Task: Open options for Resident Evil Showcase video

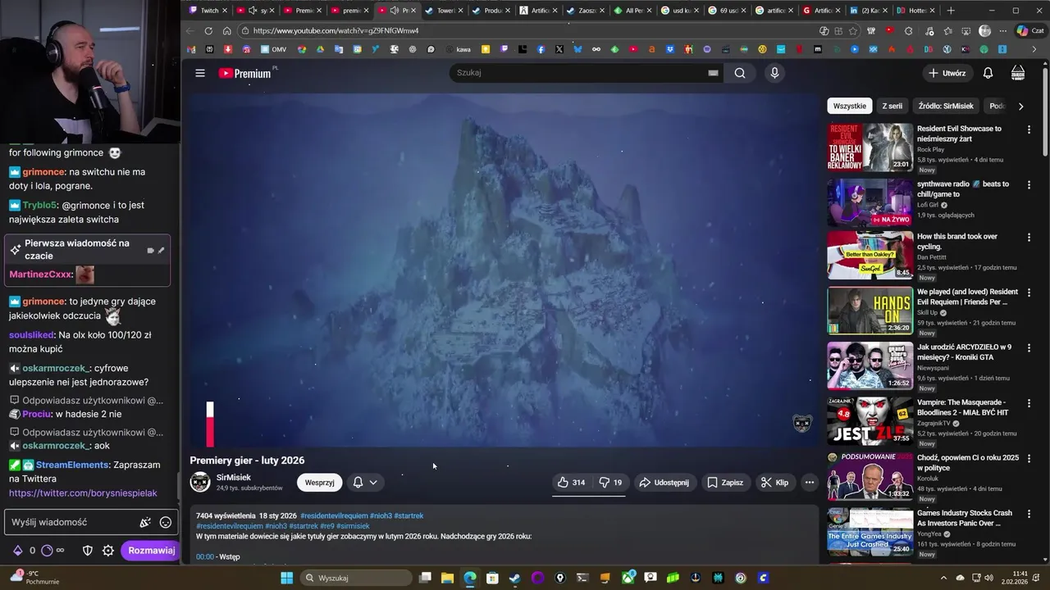Action: tap(1029, 129)
